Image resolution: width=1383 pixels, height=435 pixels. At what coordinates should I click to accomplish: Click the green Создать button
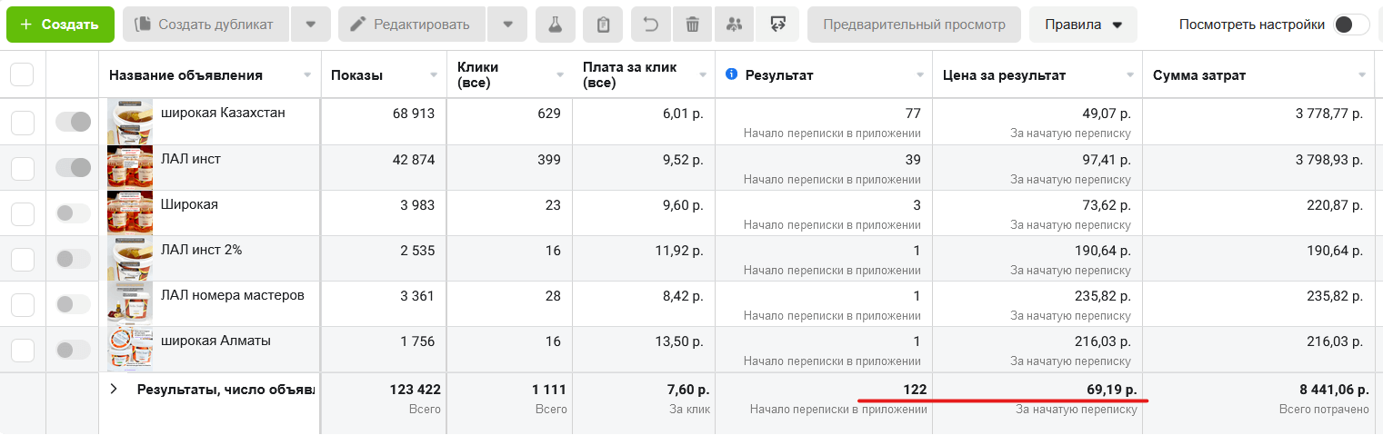point(60,25)
